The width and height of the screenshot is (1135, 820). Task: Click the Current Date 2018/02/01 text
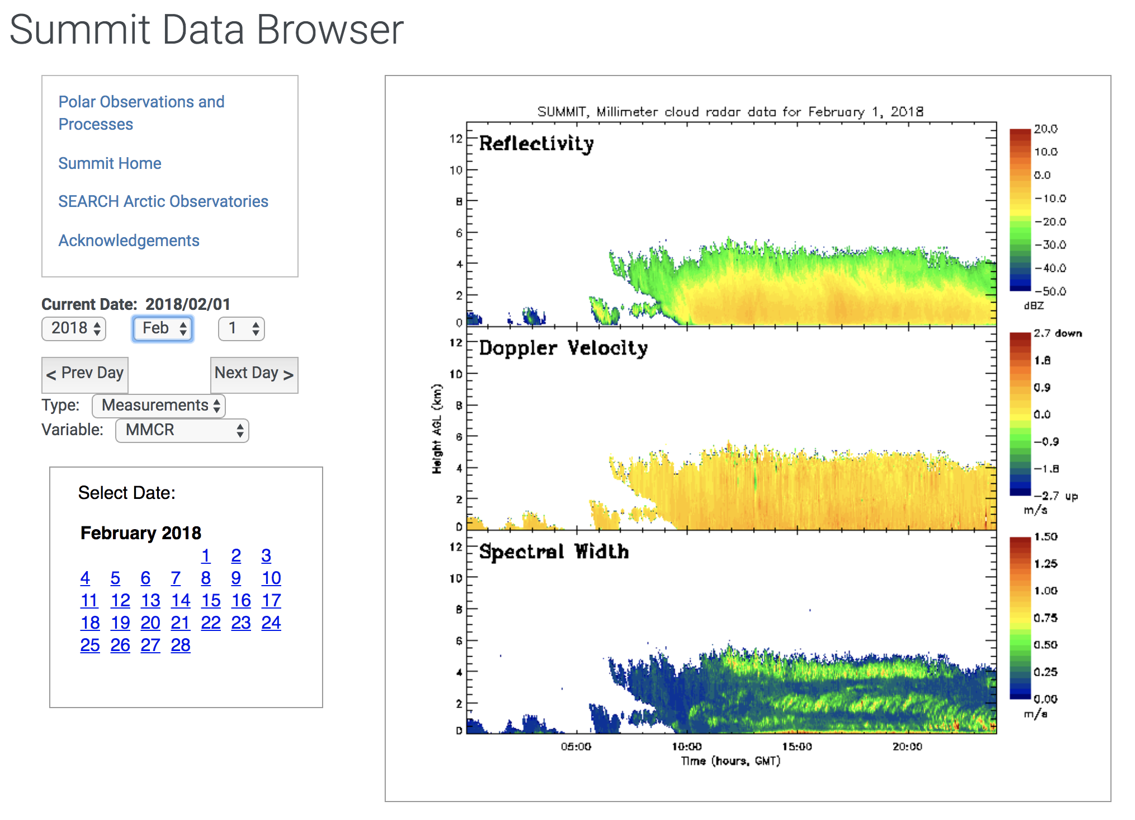point(136,304)
